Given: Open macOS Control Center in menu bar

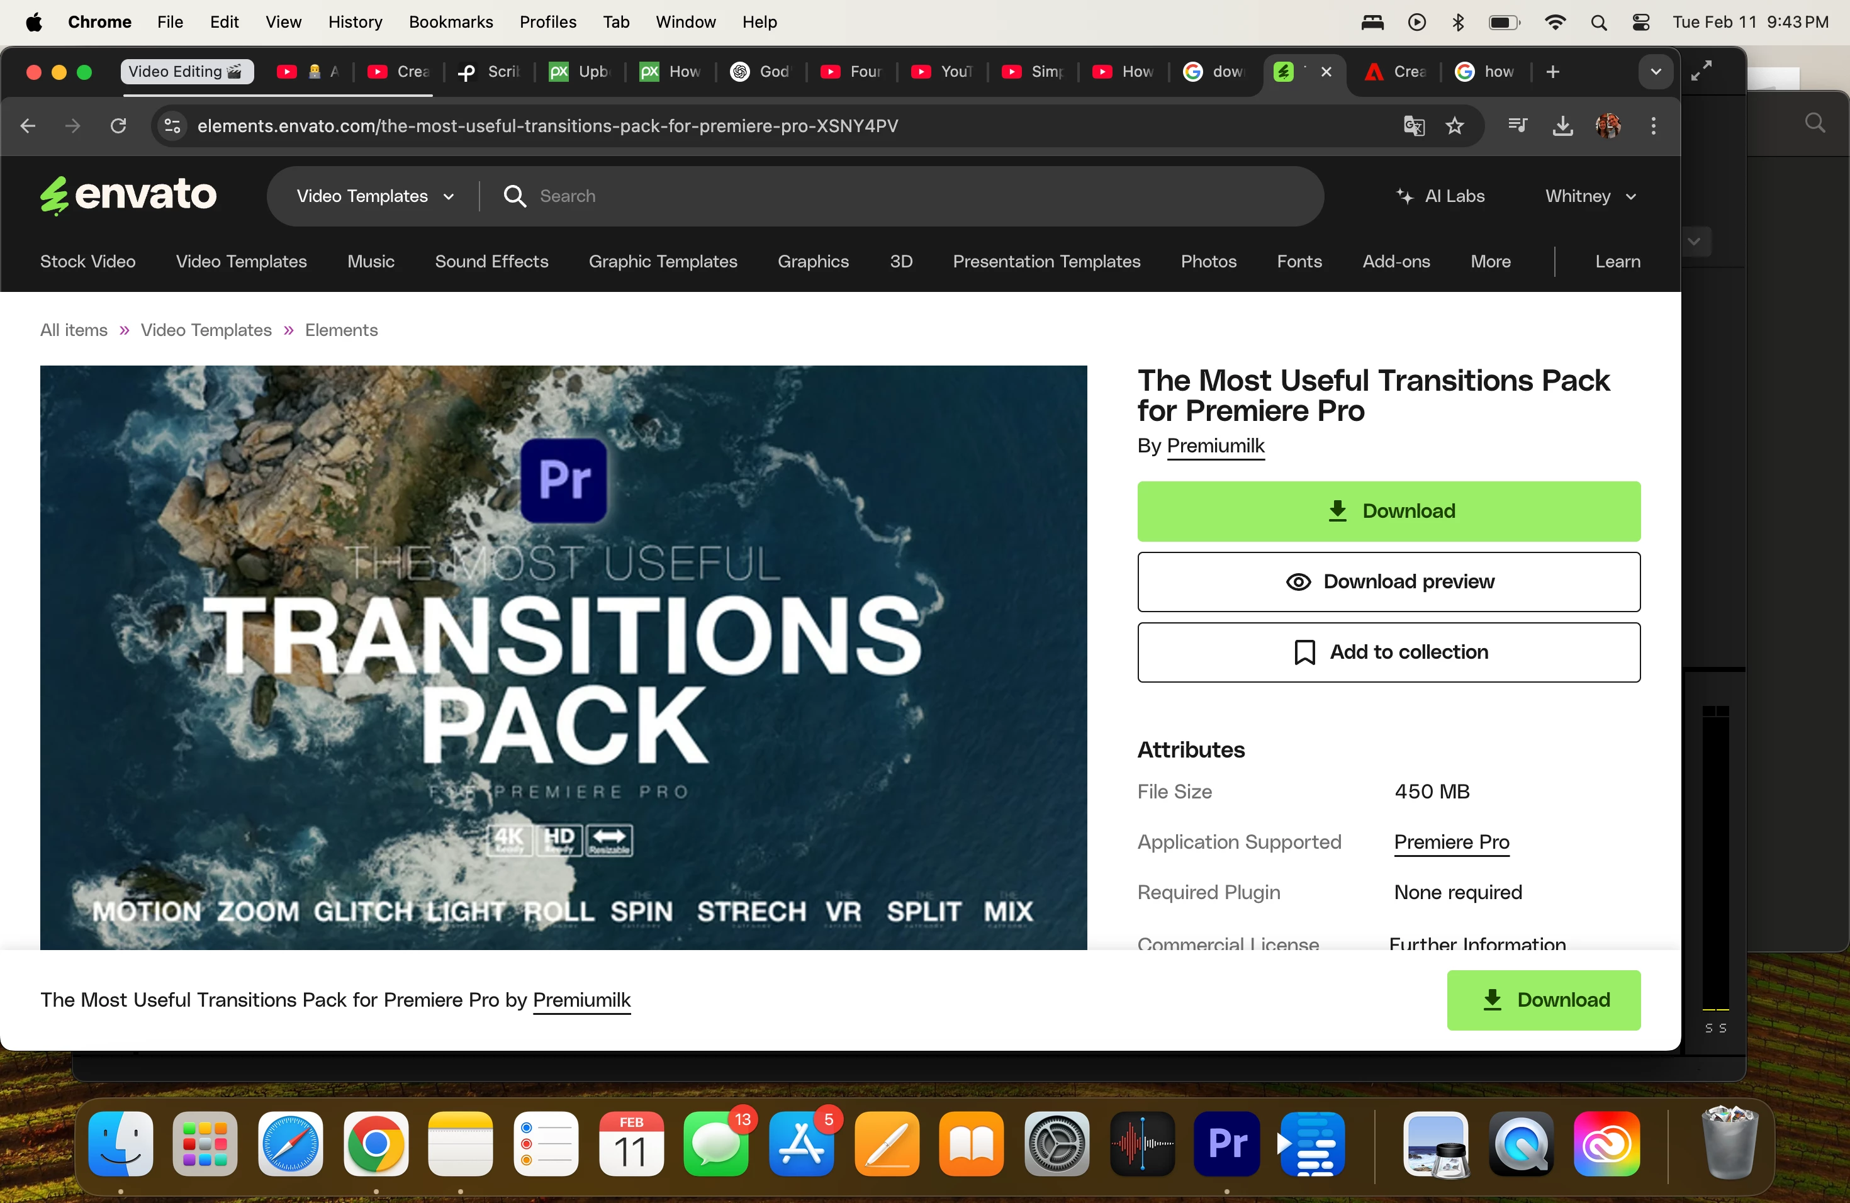Looking at the screenshot, I should coord(1640,23).
